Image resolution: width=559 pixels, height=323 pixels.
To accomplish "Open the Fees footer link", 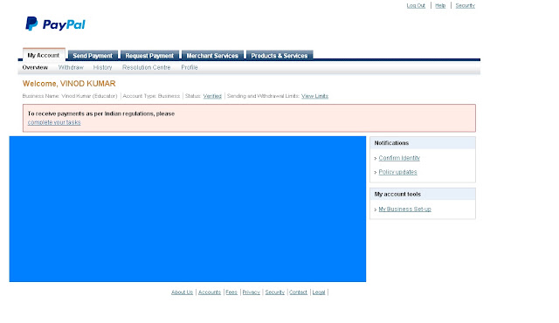I will point(231,292).
